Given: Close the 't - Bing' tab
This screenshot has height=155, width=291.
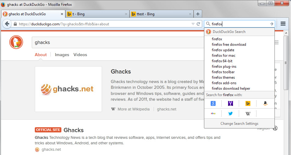Looking at the screenshot, I should [126, 14].
